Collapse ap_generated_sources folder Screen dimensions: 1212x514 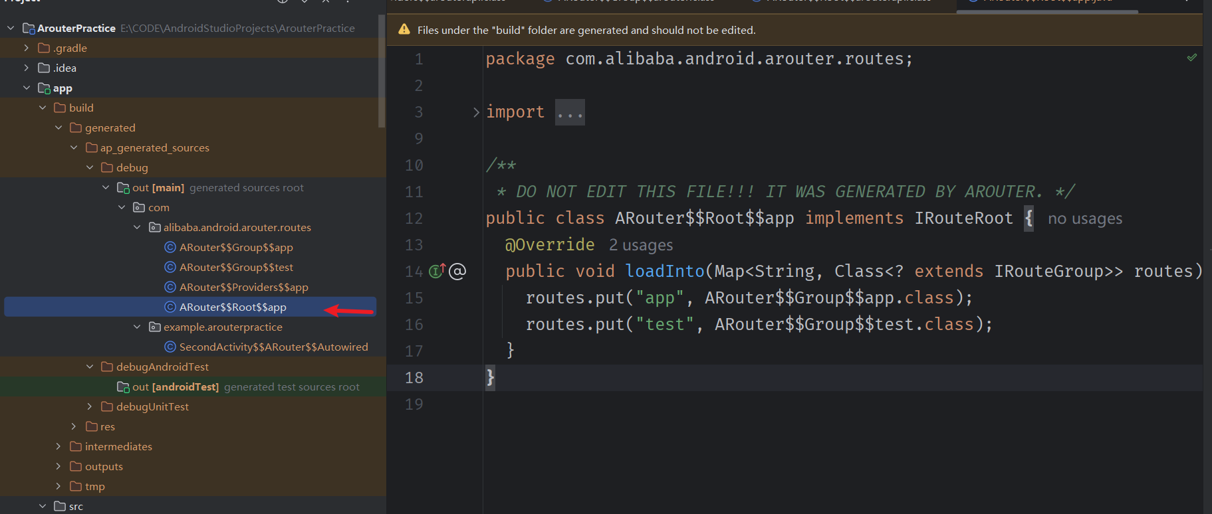point(74,147)
